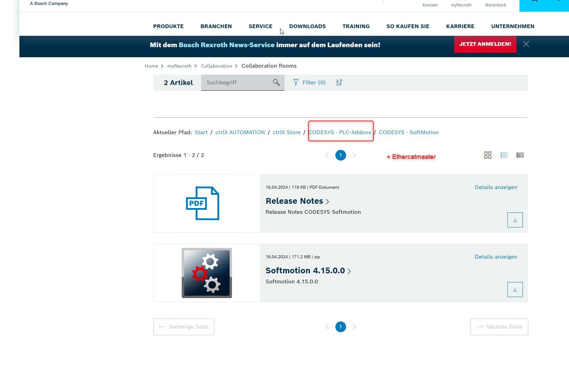The width and height of the screenshot is (569, 370).
Task: Open the SO KAUFEN SIE menu
Action: click(408, 26)
